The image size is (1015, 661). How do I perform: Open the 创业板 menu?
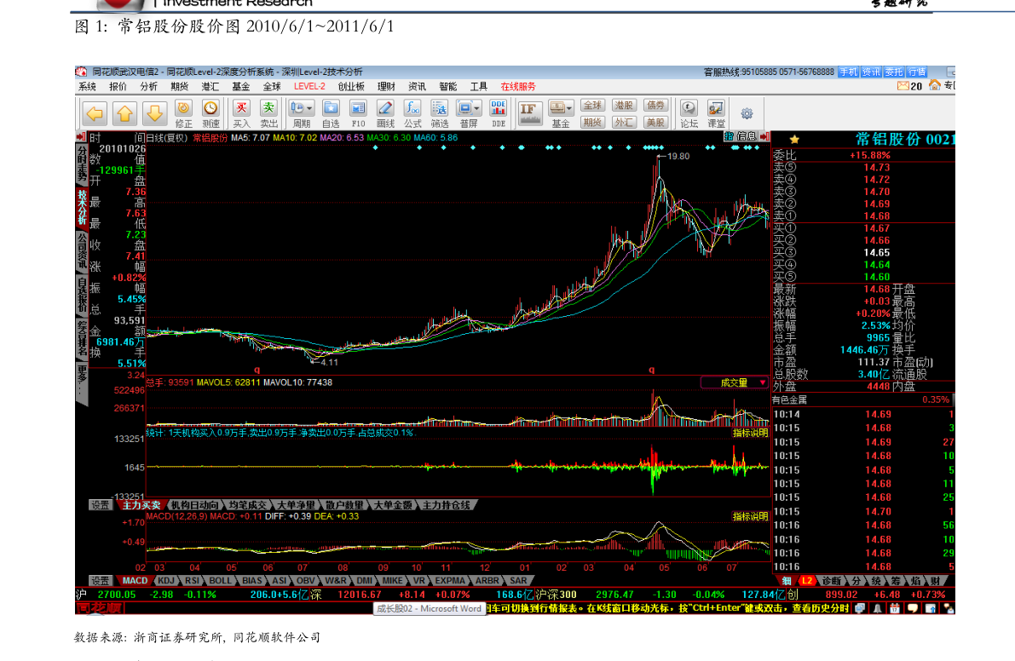351,87
